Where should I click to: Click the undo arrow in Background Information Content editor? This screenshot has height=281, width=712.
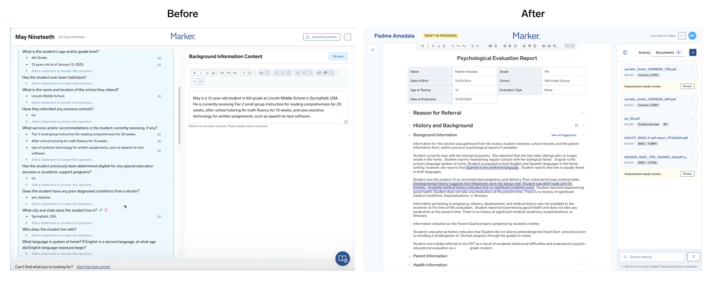point(195,82)
